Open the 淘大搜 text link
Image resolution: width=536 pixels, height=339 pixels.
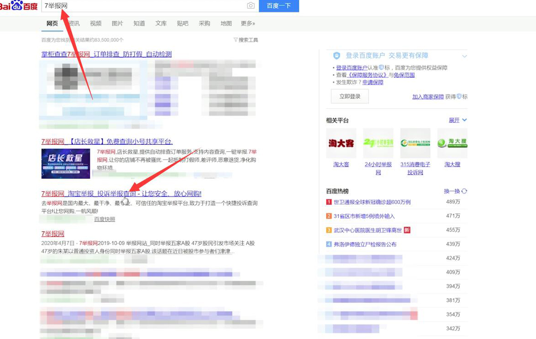452,164
